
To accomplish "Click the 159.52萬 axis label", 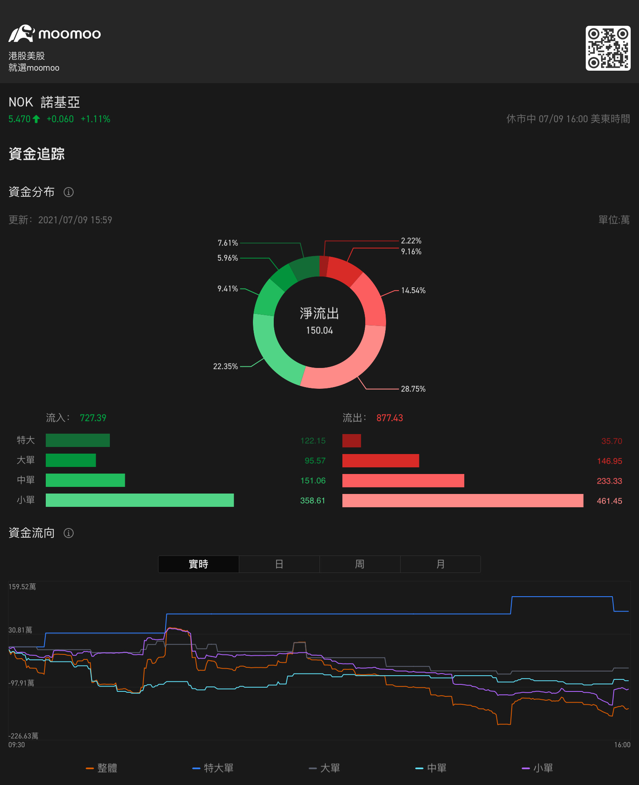I will (x=22, y=587).
